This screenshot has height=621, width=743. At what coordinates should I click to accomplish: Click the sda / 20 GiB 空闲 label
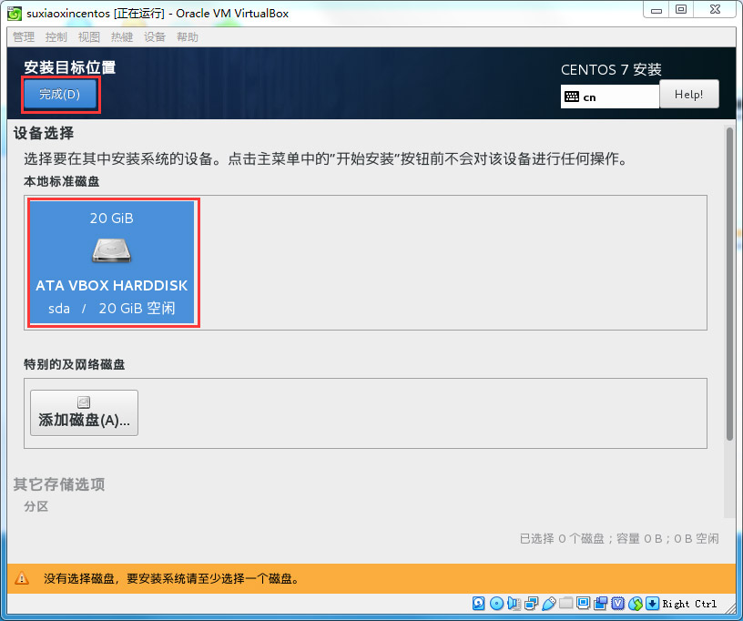(112, 309)
